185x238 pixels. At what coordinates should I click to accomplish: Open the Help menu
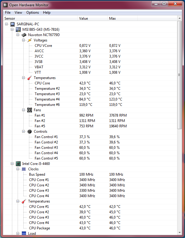coord(47,13)
